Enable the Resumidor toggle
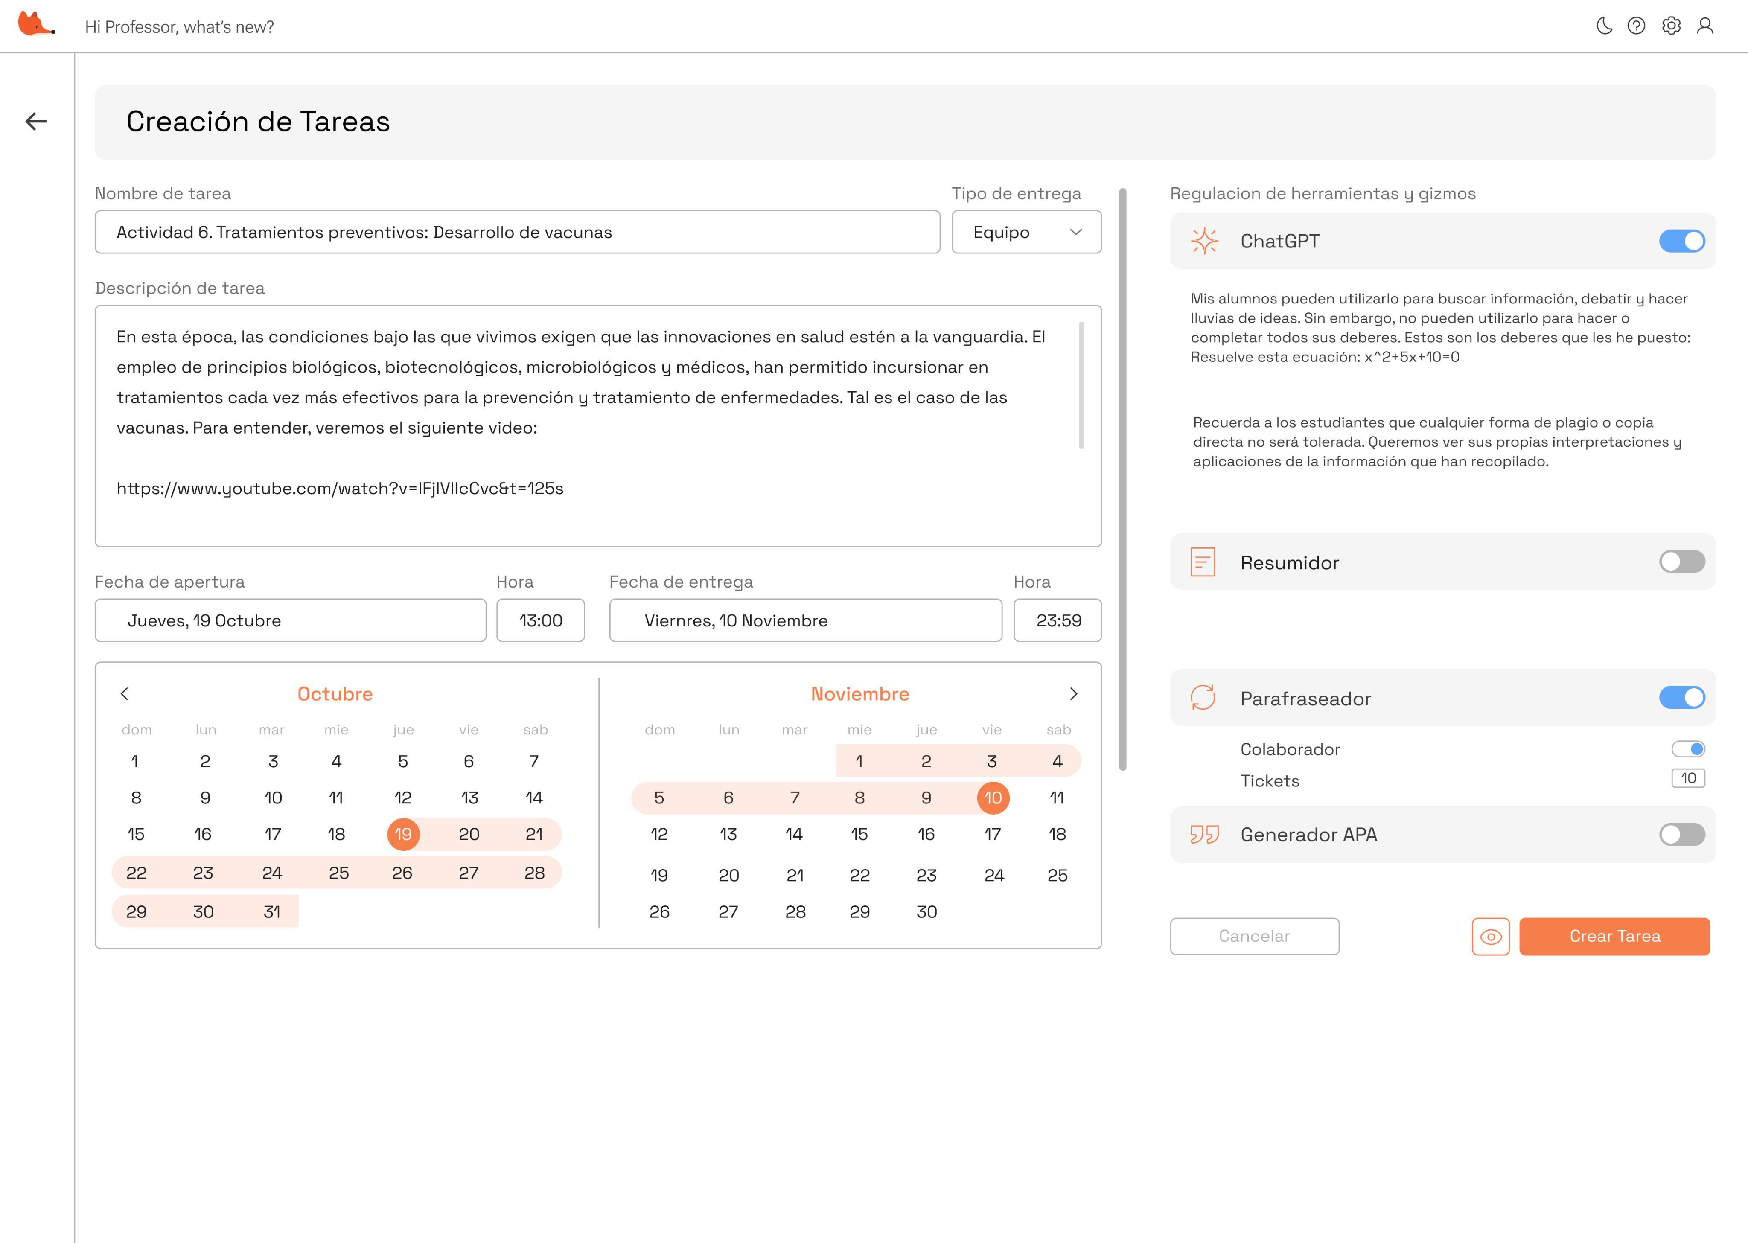The image size is (1748, 1243). [1681, 562]
